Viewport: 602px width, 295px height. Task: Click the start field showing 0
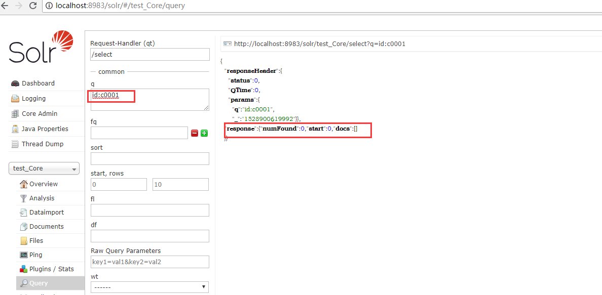tap(119, 185)
